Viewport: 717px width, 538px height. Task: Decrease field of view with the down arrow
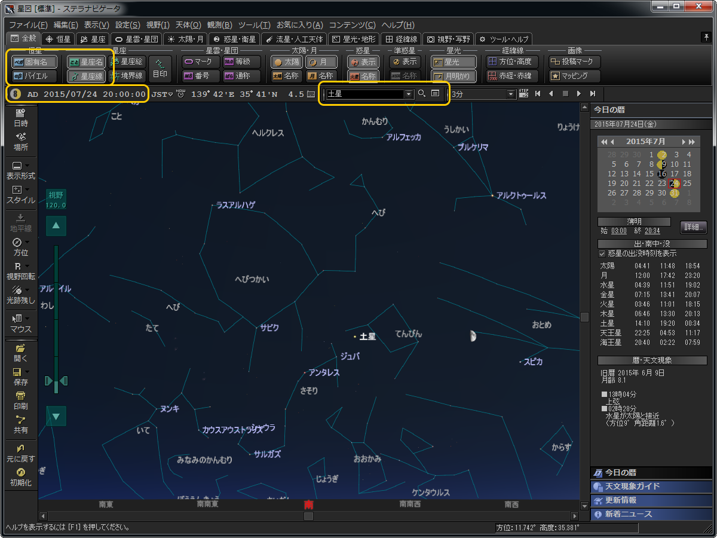pyautogui.click(x=56, y=416)
